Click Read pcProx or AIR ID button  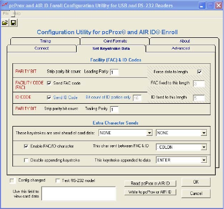tap(150, 184)
